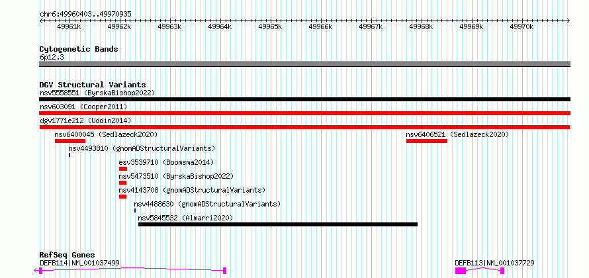Click the red nsv6406521 variant bar

tap(427, 141)
